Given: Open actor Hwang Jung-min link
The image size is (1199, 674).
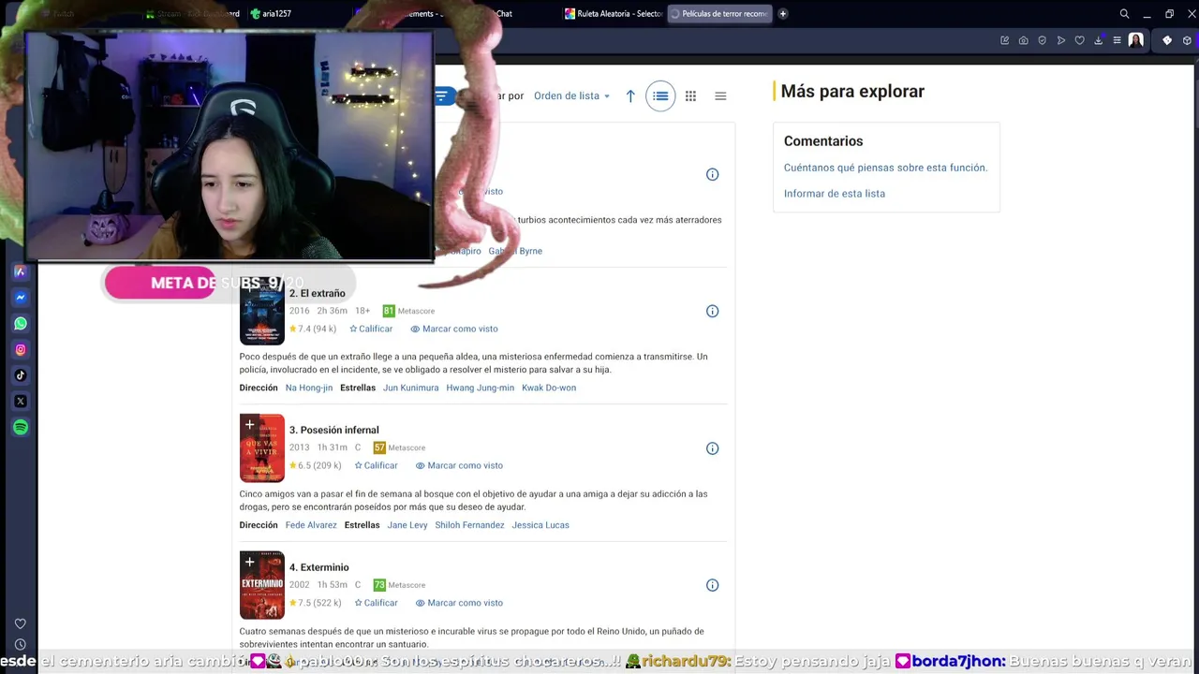Looking at the screenshot, I should 480,388.
